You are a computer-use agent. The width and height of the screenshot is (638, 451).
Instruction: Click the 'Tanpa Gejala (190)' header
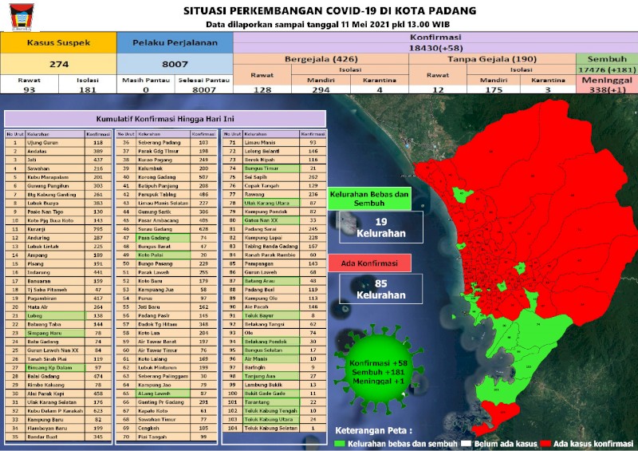(492, 59)
